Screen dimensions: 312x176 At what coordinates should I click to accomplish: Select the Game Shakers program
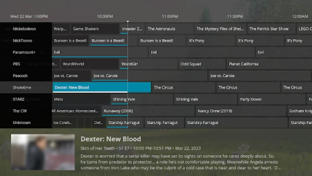(x=94, y=29)
